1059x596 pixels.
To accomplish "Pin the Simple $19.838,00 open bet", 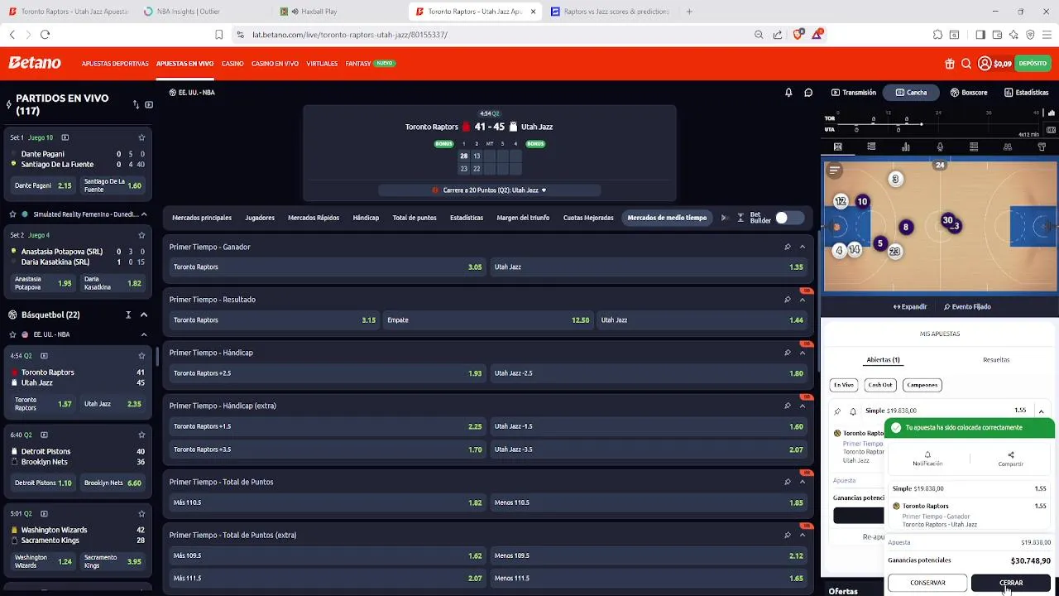I will point(837,411).
